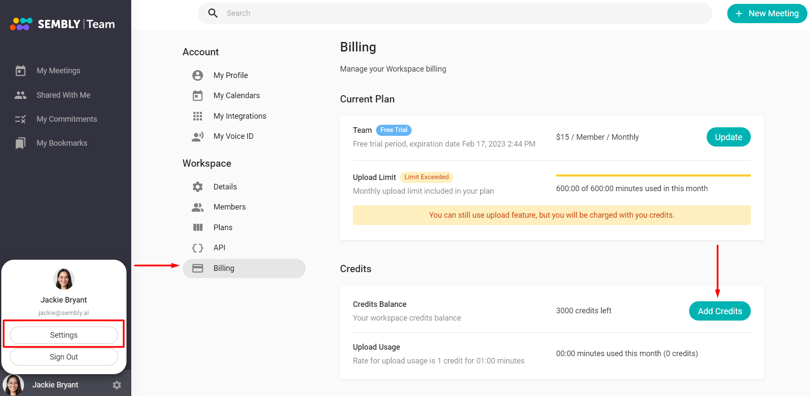
Task: Click the Sembly Team logo
Action: 63,24
